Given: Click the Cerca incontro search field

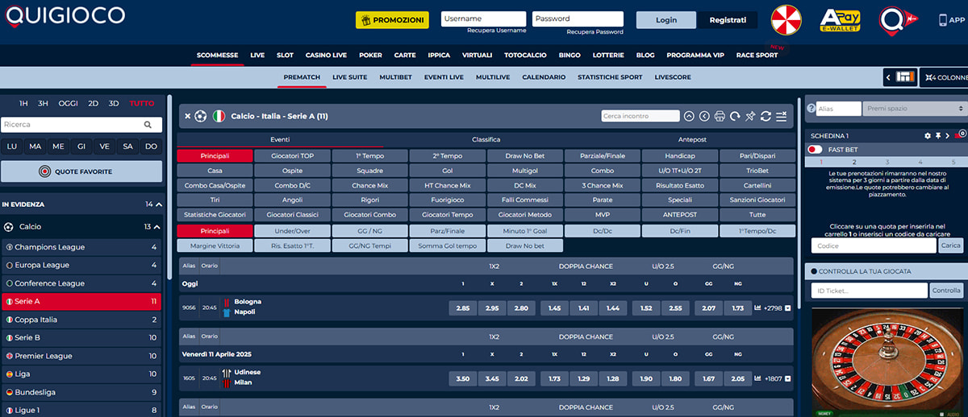Looking at the screenshot, I should [640, 116].
